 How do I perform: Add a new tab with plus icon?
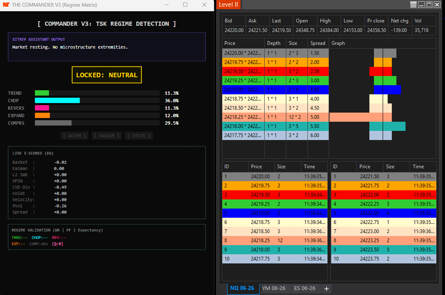click(x=327, y=289)
